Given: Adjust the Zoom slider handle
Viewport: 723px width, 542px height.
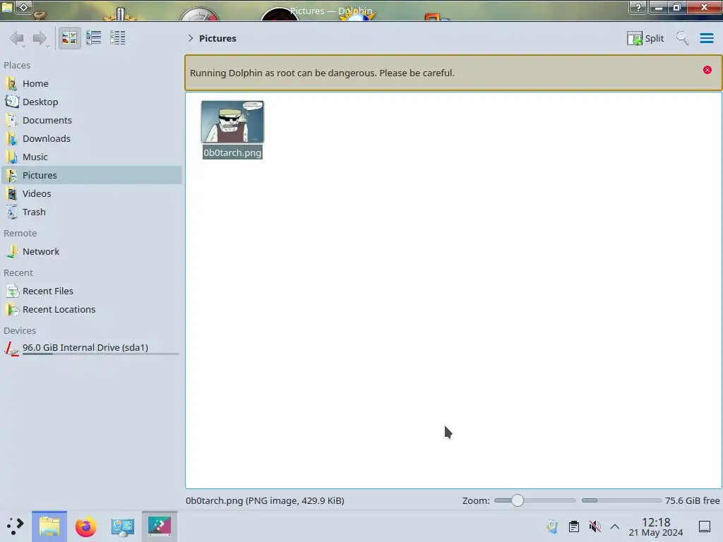Looking at the screenshot, I should pyautogui.click(x=518, y=500).
